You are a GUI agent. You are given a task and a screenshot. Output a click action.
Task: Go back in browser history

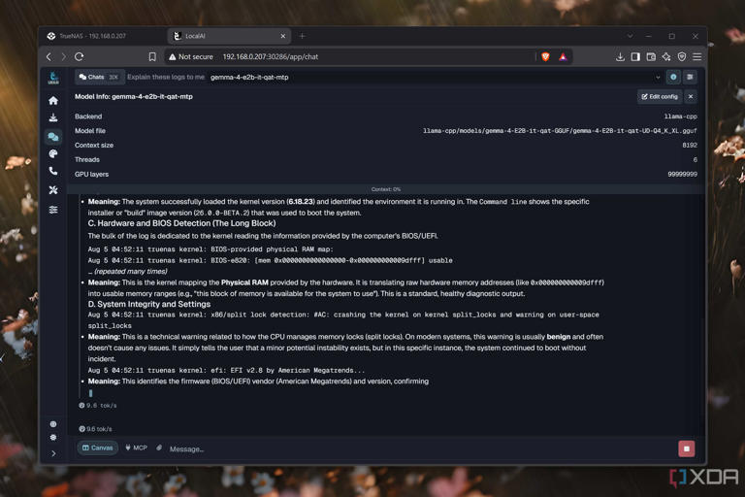coord(49,56)
